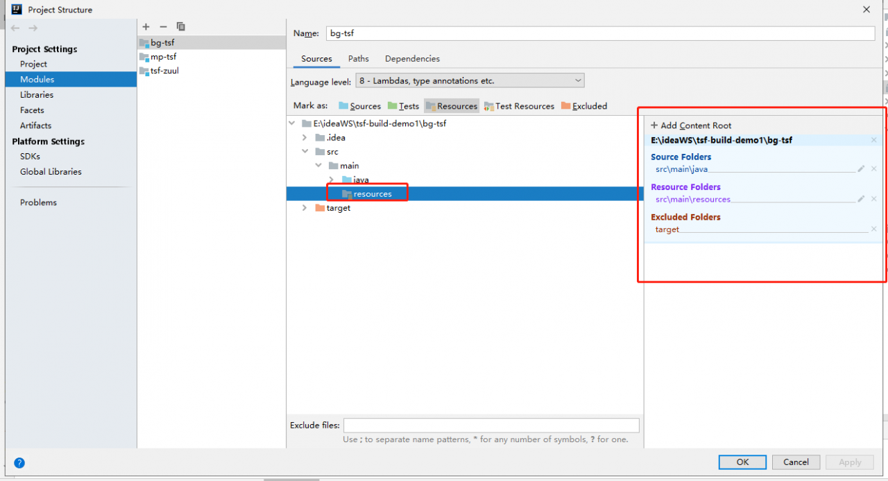Expand the target folder
This screenshot has height=481, width=888.
point(305,208)
